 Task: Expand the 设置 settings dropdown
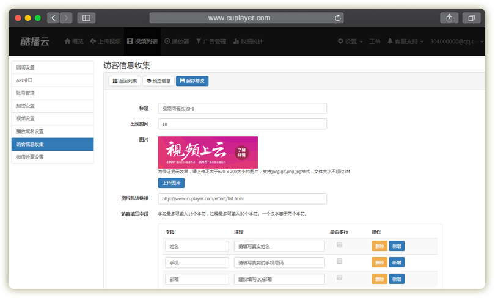350,42
